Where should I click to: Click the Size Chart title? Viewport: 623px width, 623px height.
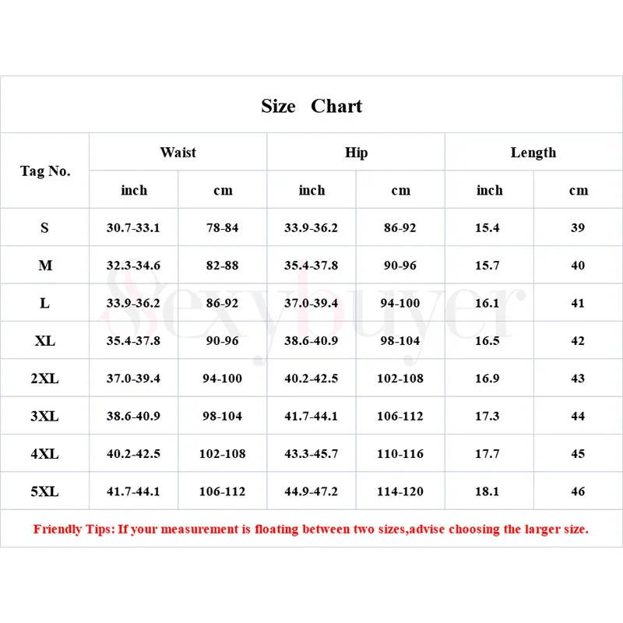[311, 106]
